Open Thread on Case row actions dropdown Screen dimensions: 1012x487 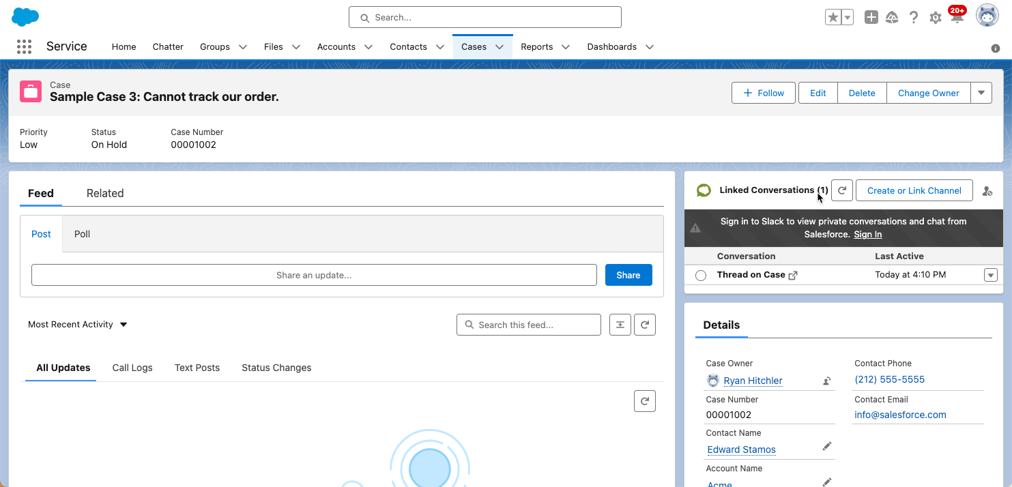pyautogui.click(x=991, y=275)
